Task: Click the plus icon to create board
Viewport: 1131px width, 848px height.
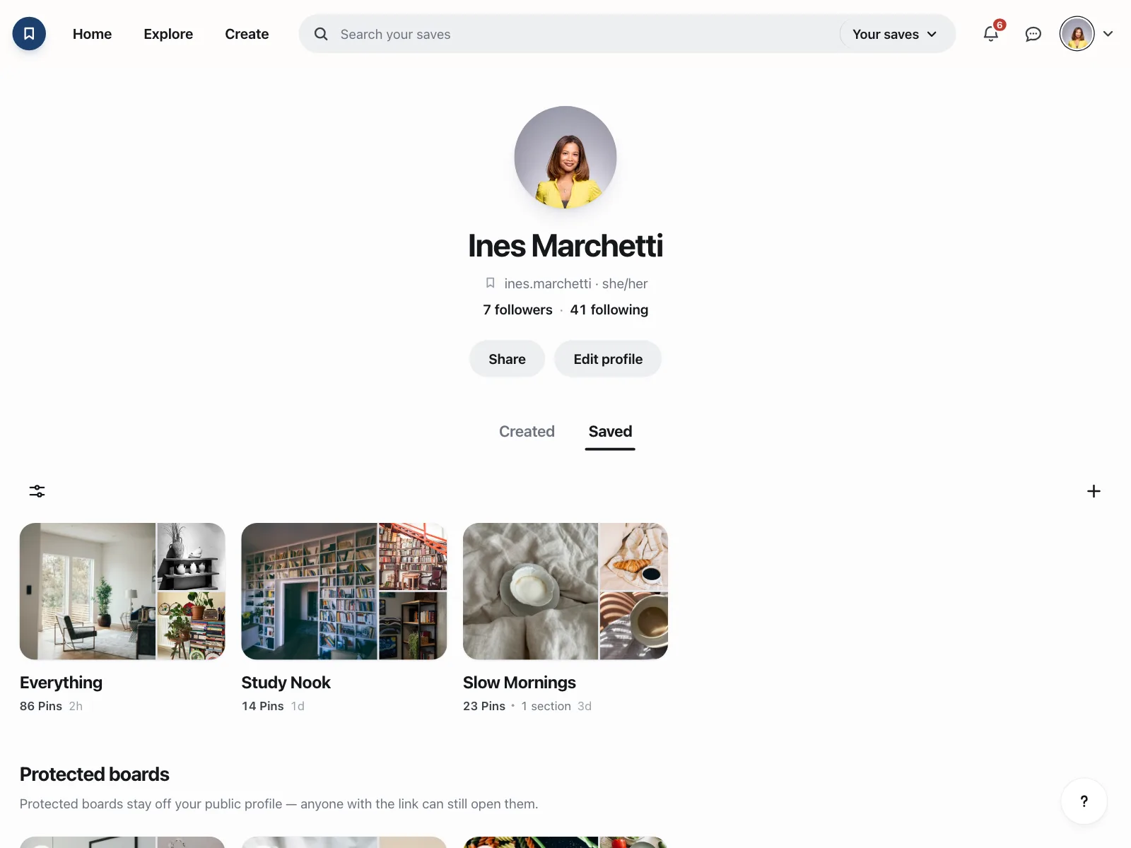Action: pyautogui.click(x=1094, y=491)
